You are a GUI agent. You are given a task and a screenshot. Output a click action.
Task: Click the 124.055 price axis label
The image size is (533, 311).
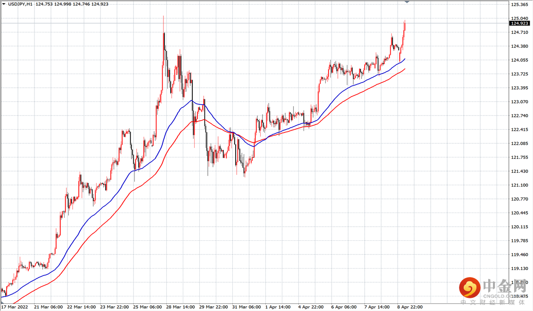519,60
